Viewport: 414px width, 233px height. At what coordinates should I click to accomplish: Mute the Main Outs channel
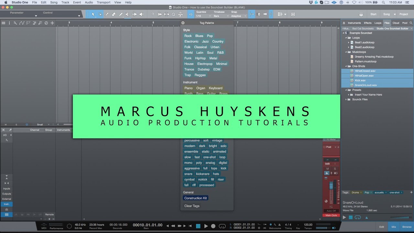coord(327,169)
